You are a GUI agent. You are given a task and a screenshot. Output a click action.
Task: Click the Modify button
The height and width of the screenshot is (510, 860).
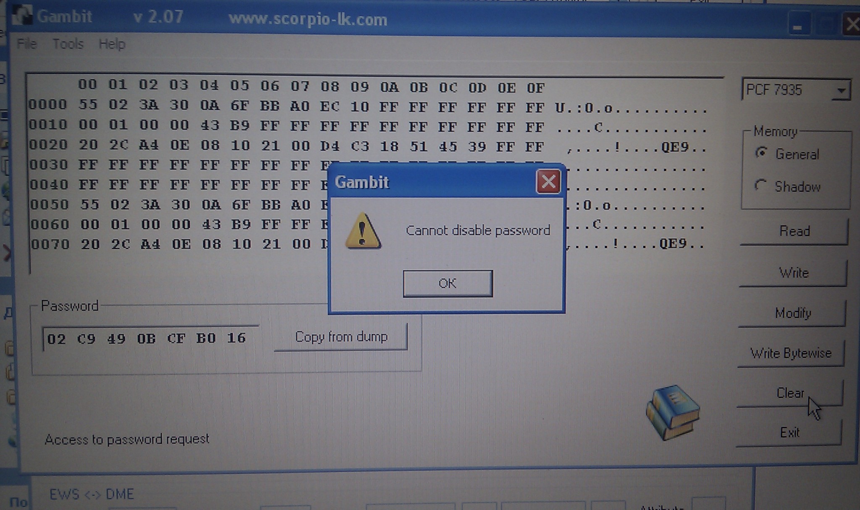(x=792, y=313)
